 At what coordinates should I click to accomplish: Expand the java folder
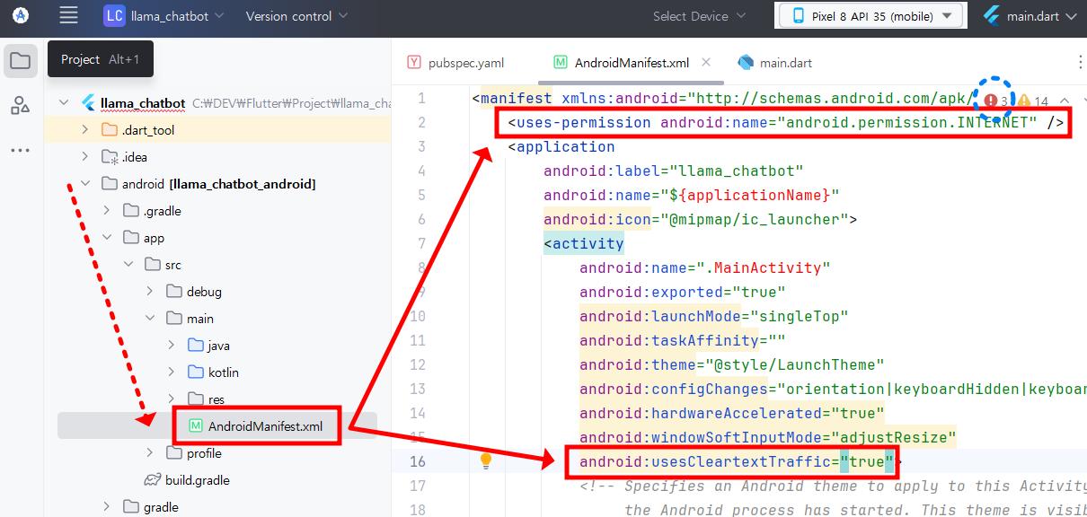tap(172, 346)
